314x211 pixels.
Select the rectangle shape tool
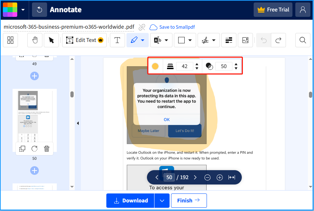click(x=181, y=40)
